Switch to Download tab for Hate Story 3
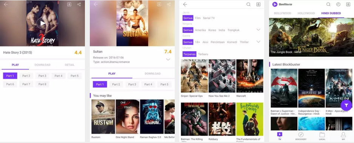The width and height of the screenshot is (354, 143). click(x=42, y=65)
